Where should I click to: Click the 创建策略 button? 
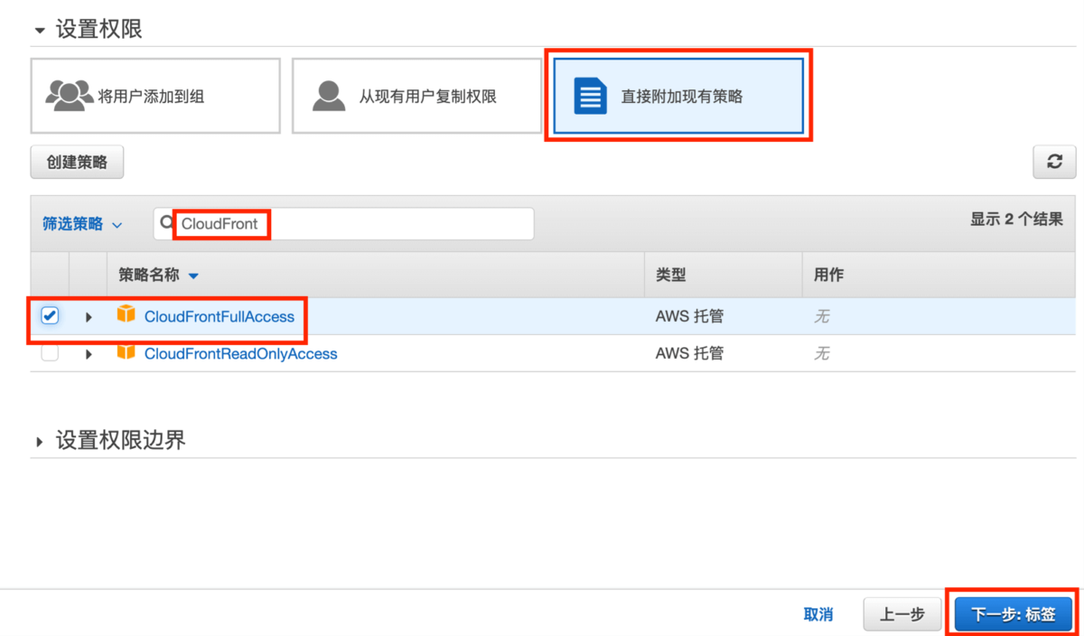(77, 162)
